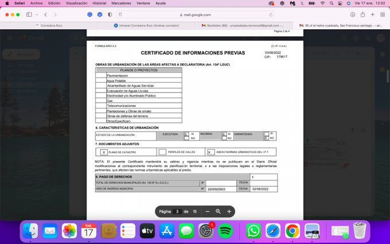Open Contacts from the Dock
390x244 pixels.
pyautogui.click(x=108, y=231)
